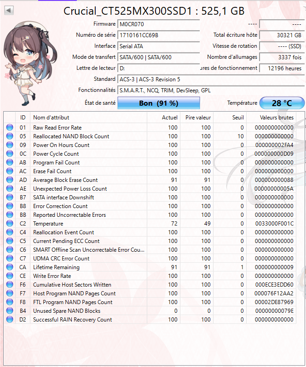Click status orb for Current Pending ECC Count
This screenshot has width=306, height=367.
pyautogui.click(x=10, y=241)
